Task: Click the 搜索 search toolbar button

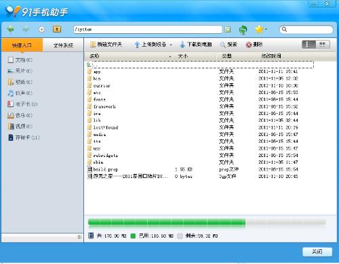Action: (228, 45)
